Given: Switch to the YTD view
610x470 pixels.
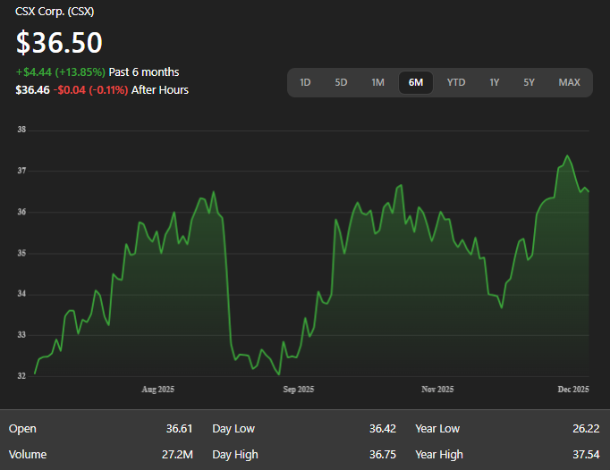Looking at the screenshot, I should [456, 82].
